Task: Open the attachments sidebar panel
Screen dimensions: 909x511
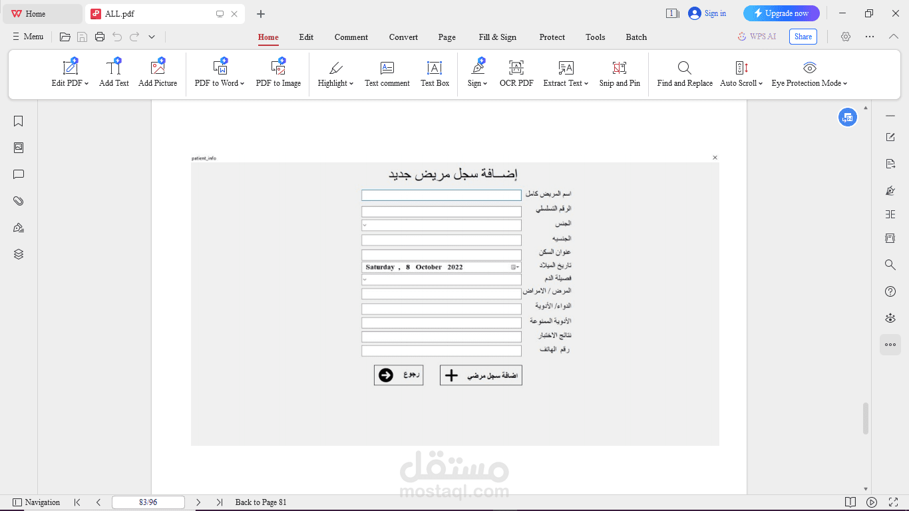Action: [x=19, y=201]
